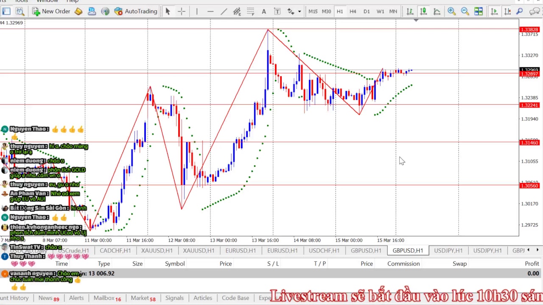Open the Alerts terminal tab
This screenshot has width=543, height=305.
point(76,298)
